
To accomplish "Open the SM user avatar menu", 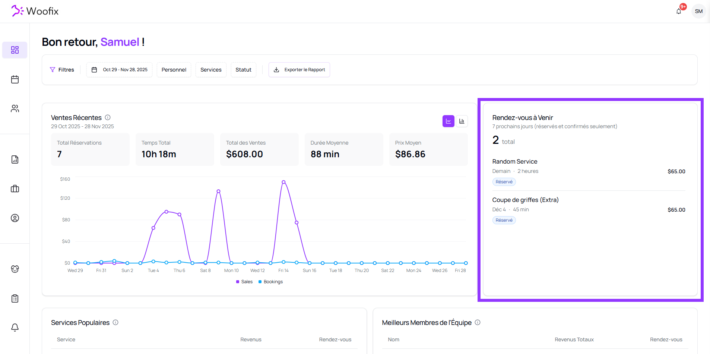I will (x=698, y=11).
